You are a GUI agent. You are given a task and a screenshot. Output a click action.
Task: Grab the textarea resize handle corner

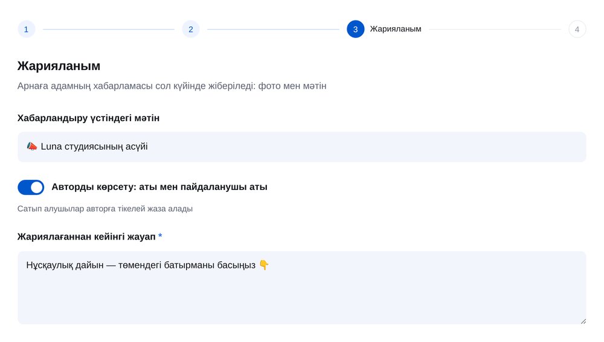[583, 321]
